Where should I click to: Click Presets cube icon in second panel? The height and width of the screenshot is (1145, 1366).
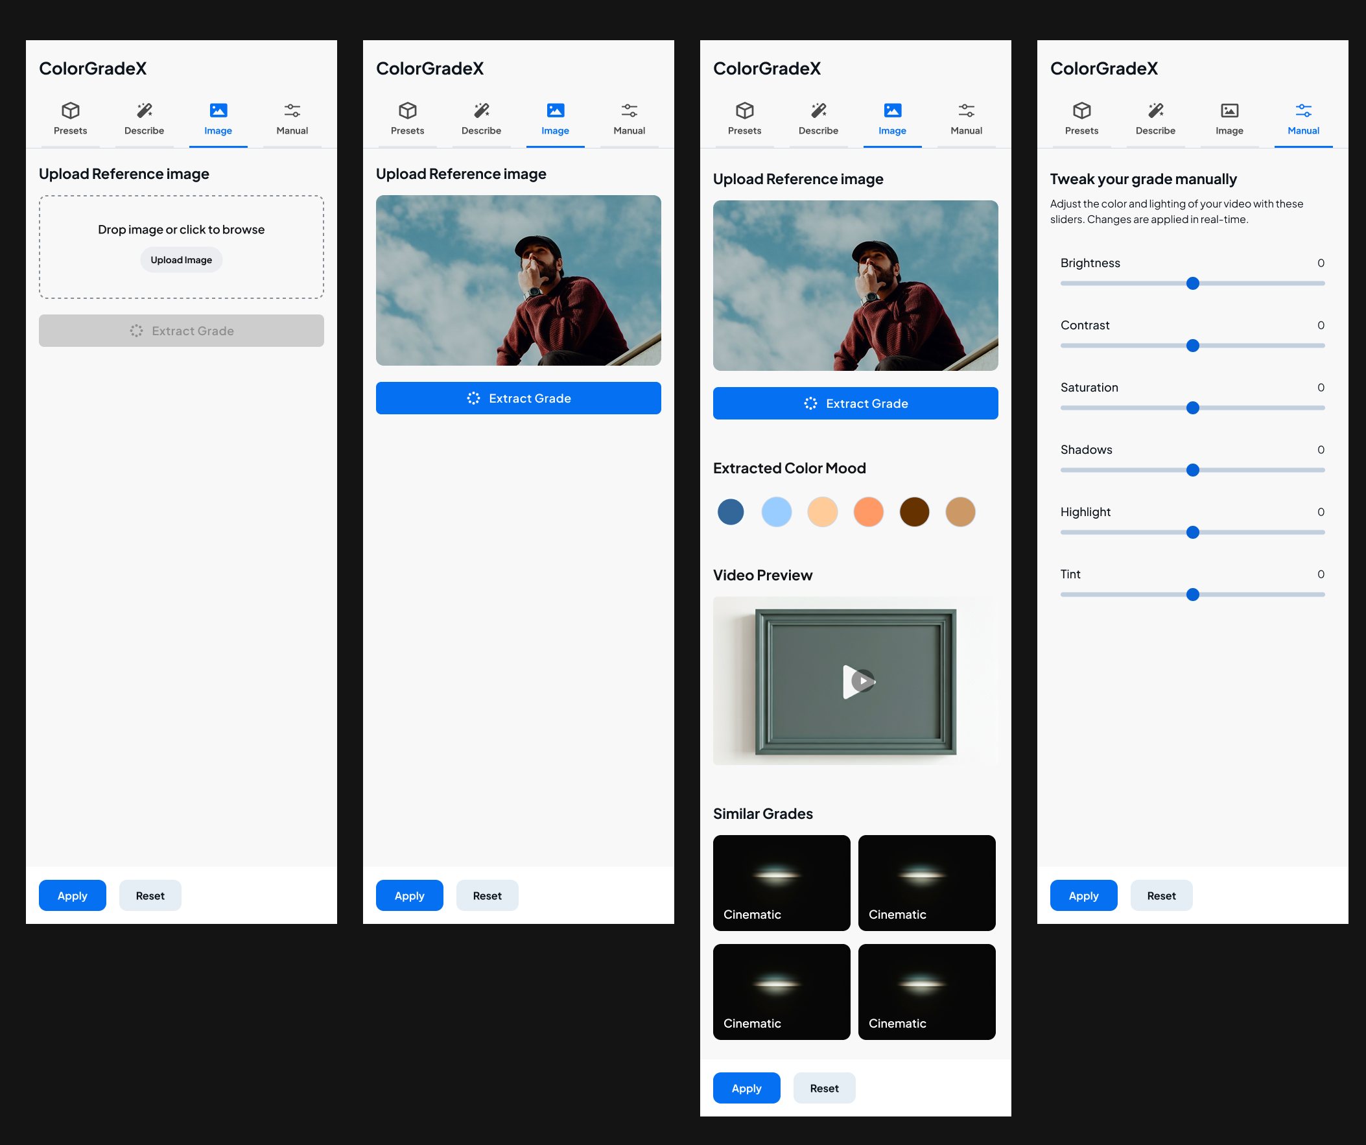pos(407,111)
